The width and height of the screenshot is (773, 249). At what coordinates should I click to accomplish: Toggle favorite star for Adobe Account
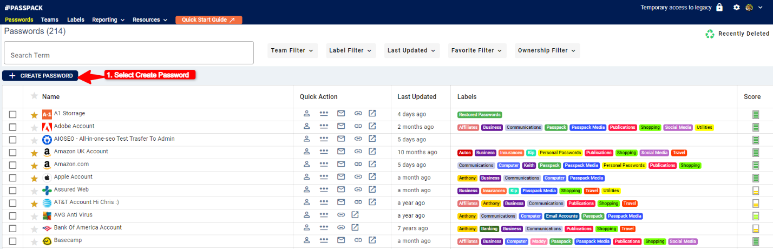click(x=34, y=128)
